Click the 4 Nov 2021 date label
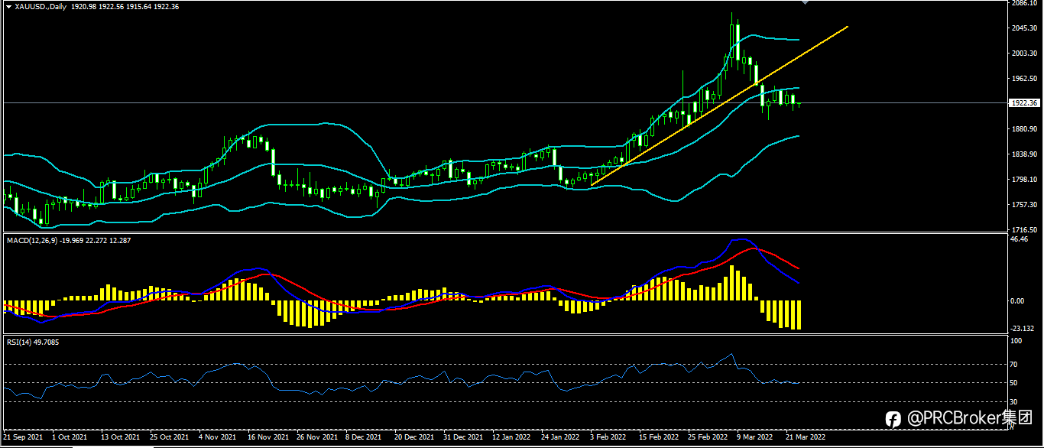 [217, 438]
